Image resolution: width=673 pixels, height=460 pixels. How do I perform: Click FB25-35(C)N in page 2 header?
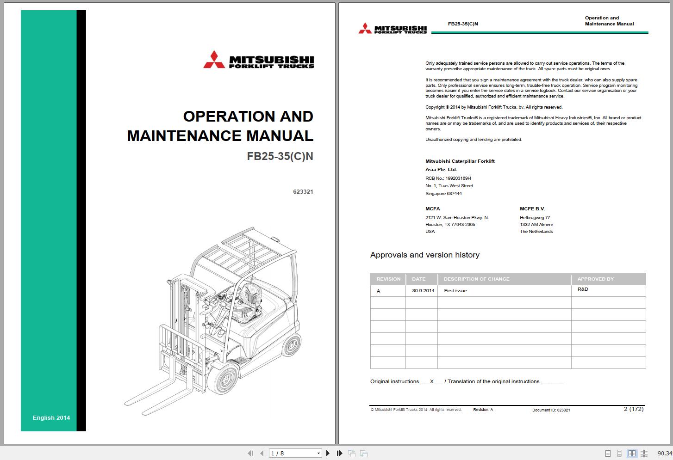tap(463, 24)
